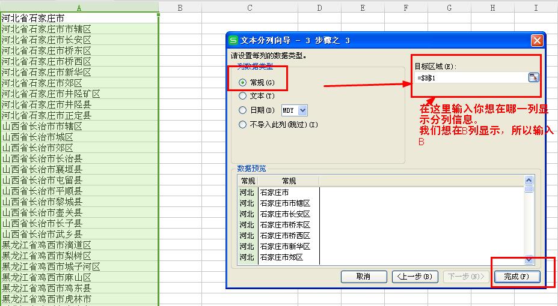The height and width of the screenshot is (306, 558).
Task: Click cell 河北省石家庄市井陉矿区
Action: point(79,94)
